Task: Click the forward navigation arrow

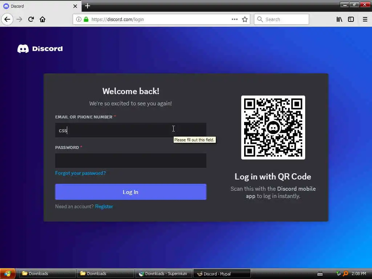Action: click(x=20, y=19)
